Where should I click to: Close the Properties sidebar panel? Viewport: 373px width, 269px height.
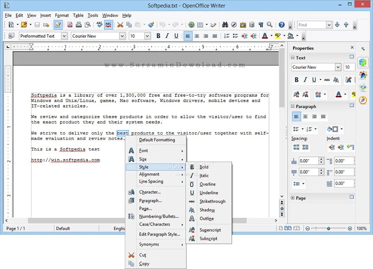(x=352, y=48)
